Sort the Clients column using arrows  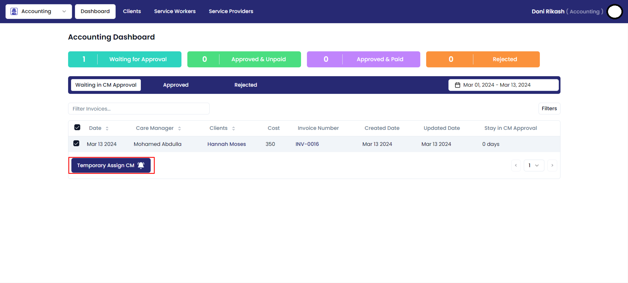pos(234,129)
